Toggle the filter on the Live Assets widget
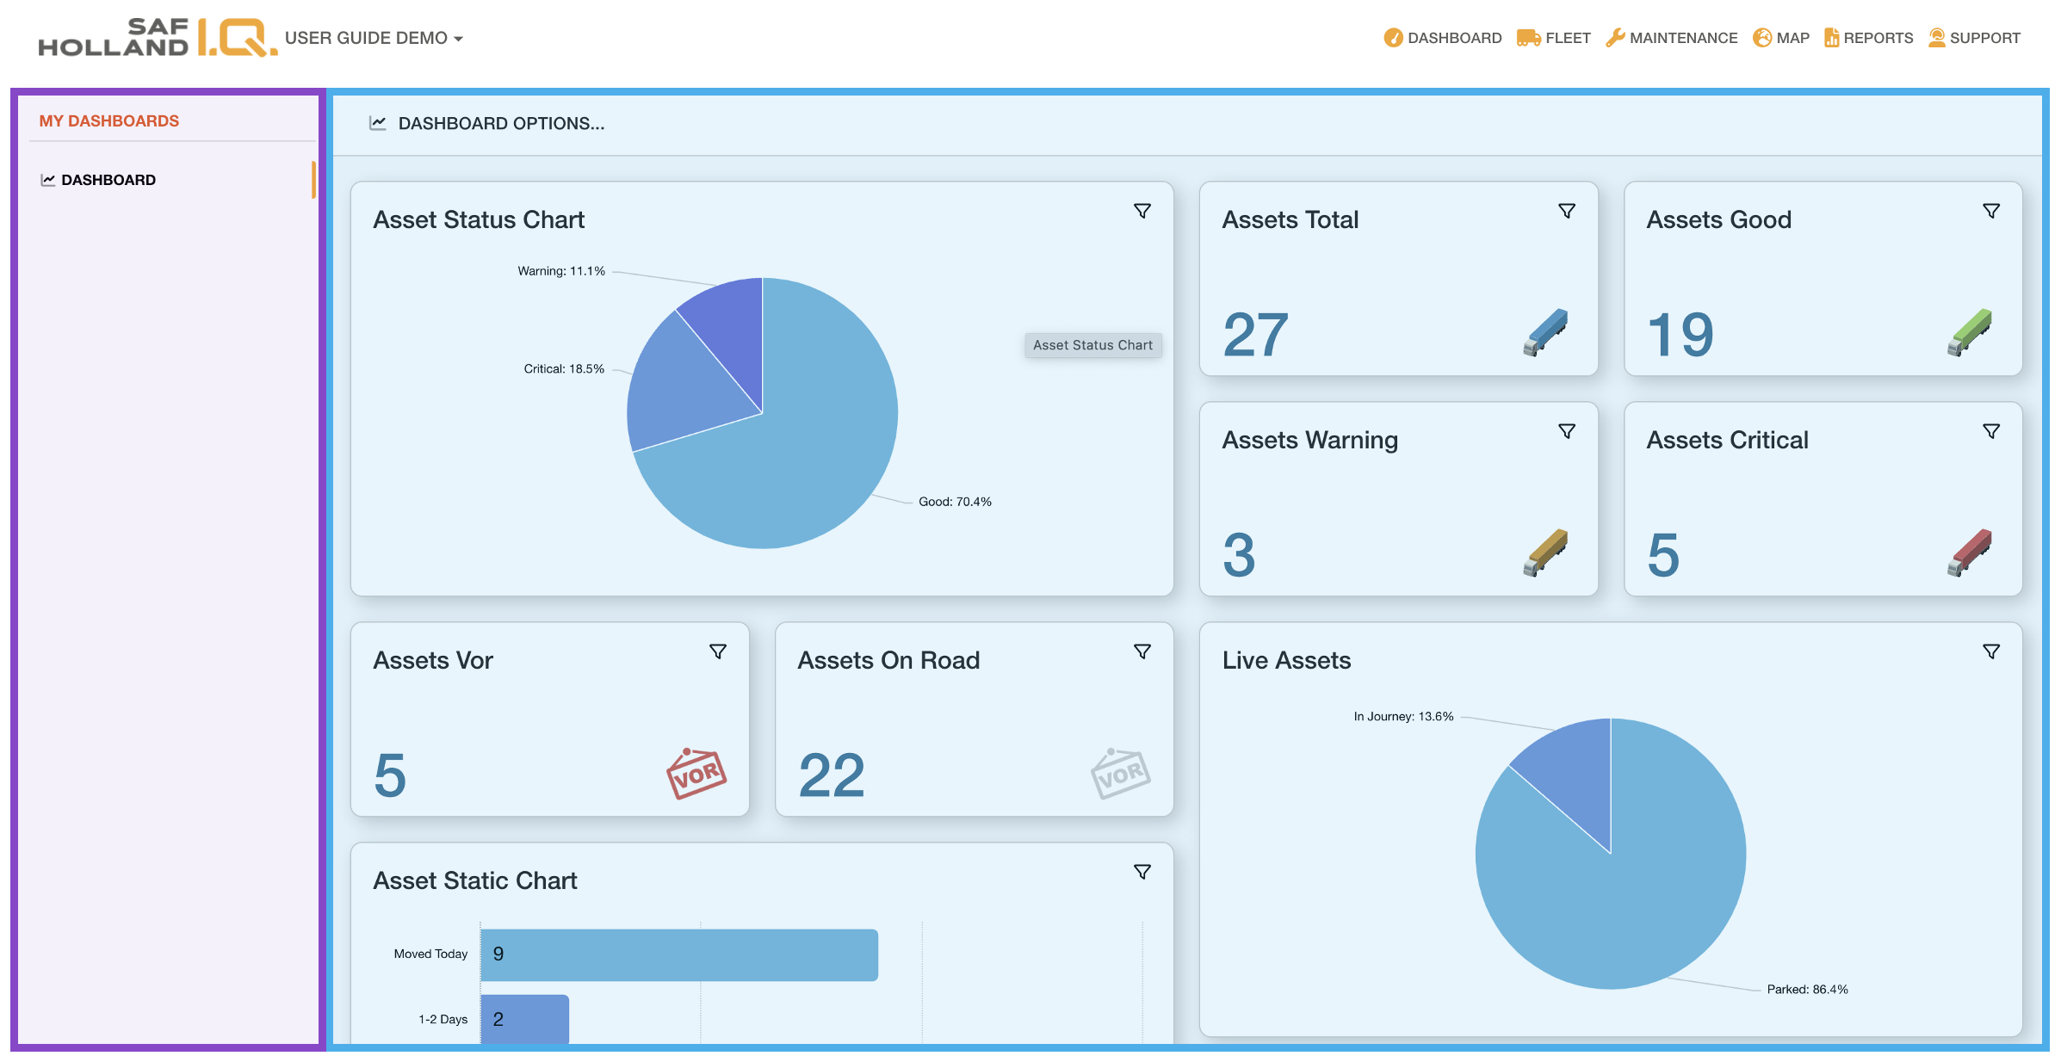The height and width of the screenshot is (1062, 2061). [x=1991, y=651]
